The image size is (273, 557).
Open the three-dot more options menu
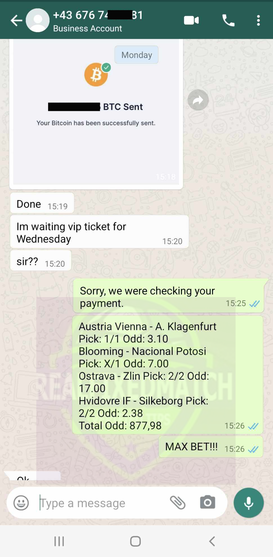[x=258, y=21]
